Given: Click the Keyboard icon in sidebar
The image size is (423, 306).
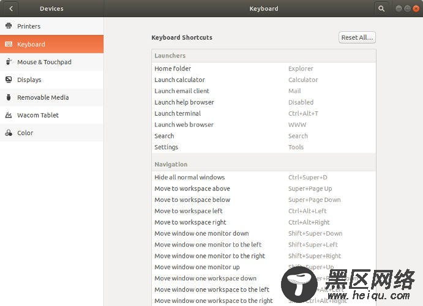Looking at the screenshot, I should tap(9, 44).
